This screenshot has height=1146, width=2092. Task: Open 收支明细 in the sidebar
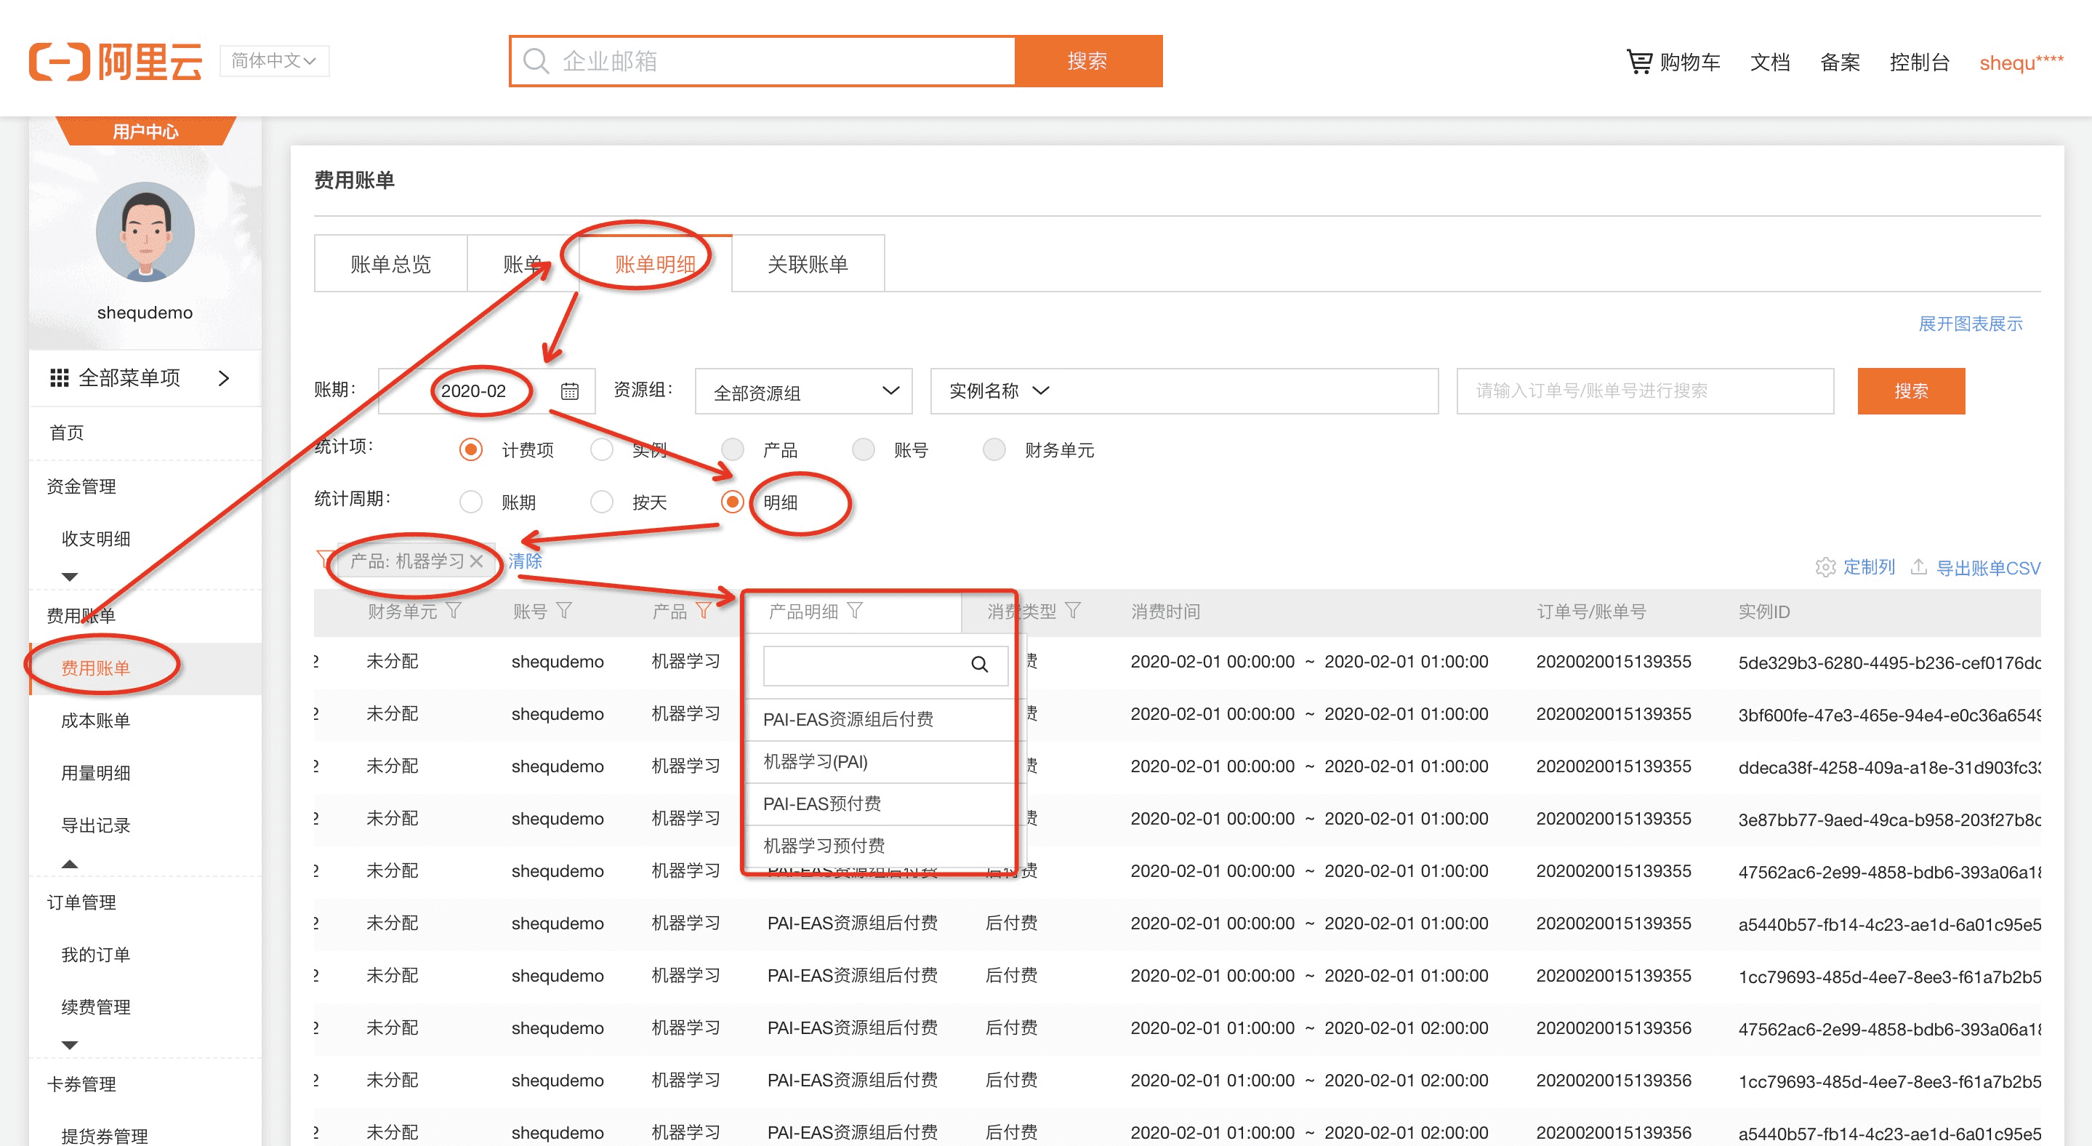[96, 539]
